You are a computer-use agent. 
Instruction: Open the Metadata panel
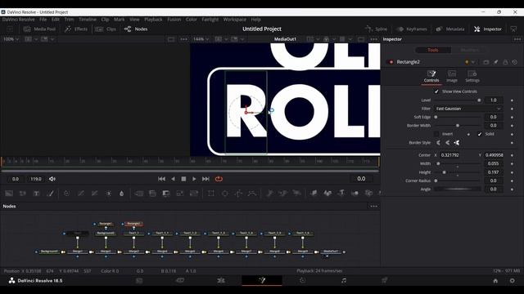tap(450, 29)
